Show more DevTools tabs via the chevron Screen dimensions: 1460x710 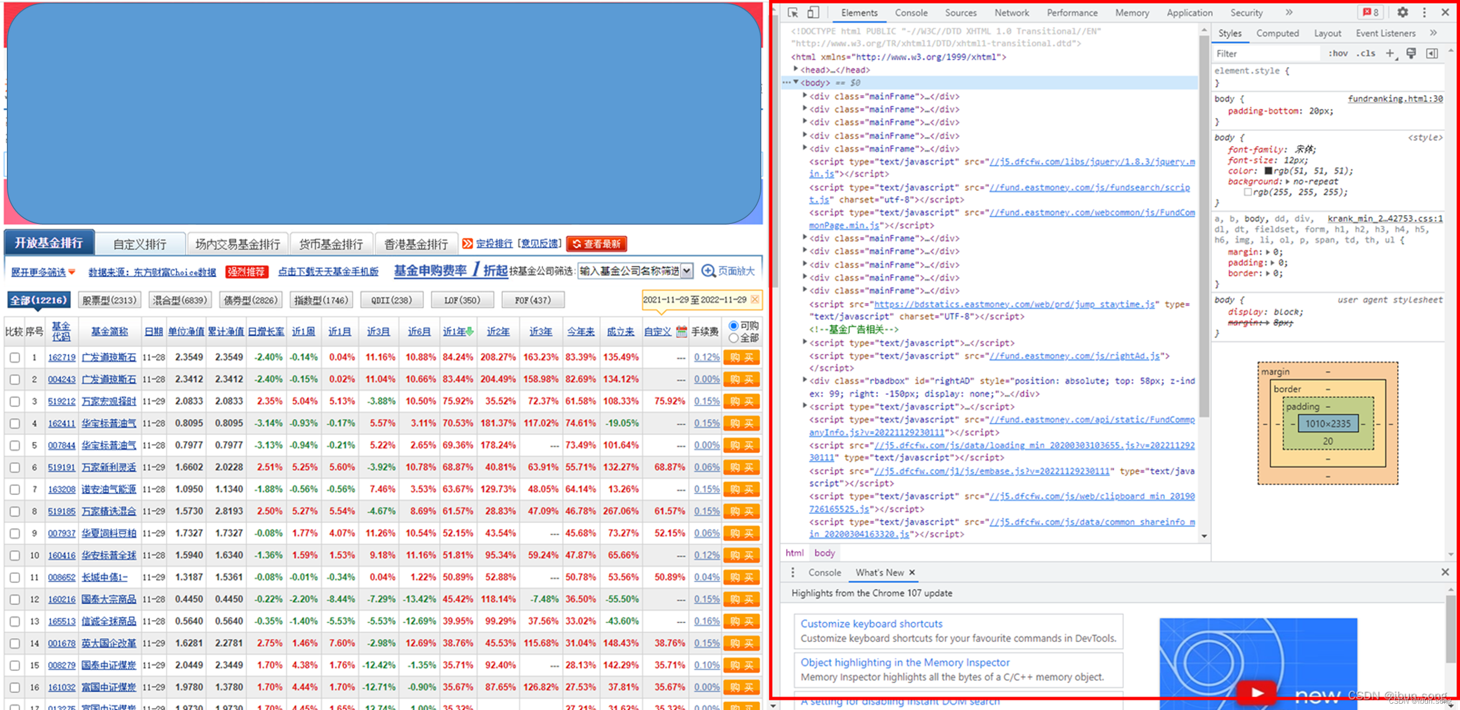coord(1289,13)
